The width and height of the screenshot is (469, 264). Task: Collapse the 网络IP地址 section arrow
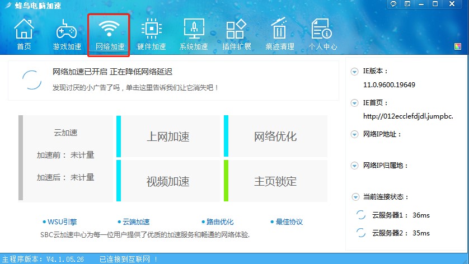coord(354,134)
